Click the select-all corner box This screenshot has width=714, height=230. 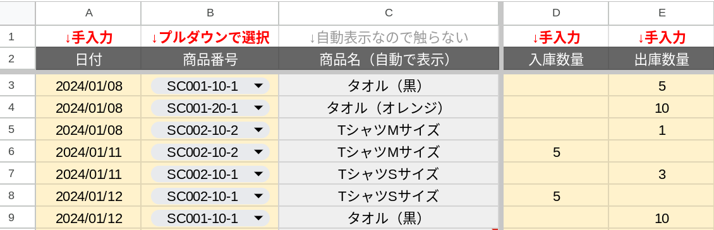[18, 13]
